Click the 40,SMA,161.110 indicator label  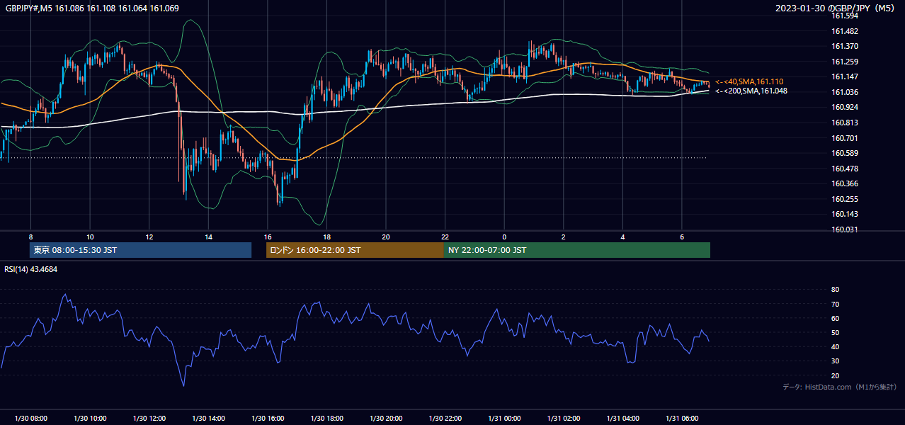point(749,82)
